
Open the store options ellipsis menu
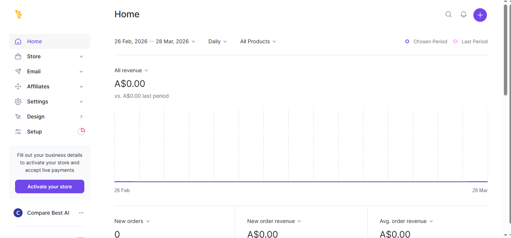pyautogui.click(x=81, y=213)
